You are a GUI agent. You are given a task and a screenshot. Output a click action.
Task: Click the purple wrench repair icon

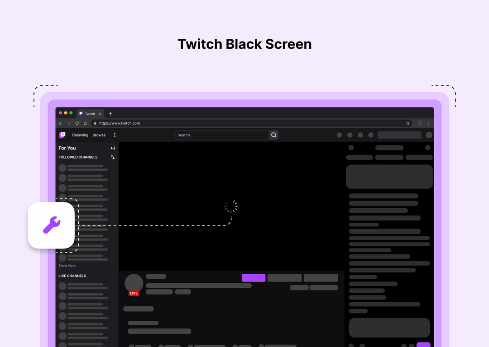pyautogui.click(x=51, y=225)
